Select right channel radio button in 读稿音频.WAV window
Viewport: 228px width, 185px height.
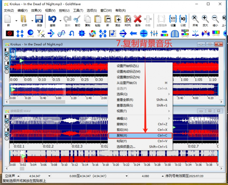(x=7, y=138)
